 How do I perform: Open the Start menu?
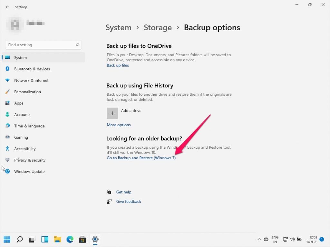[x=7, y=239]
